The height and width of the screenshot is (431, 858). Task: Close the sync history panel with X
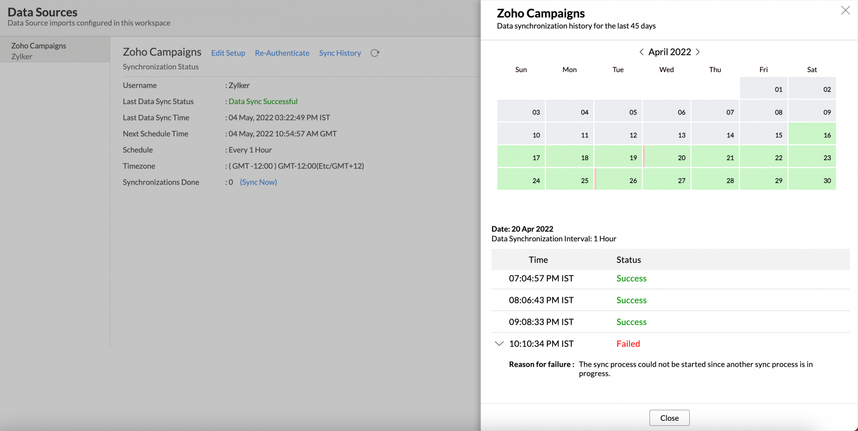click(845, 10)
